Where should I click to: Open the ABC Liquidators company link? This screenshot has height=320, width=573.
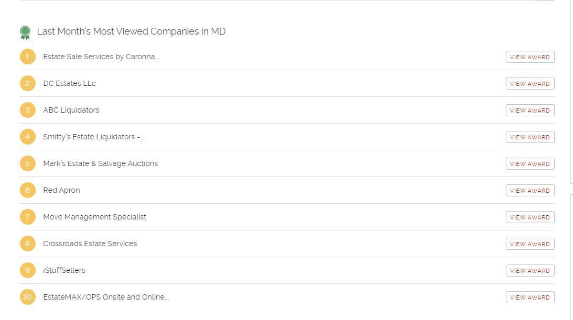(x=71, y=110)
